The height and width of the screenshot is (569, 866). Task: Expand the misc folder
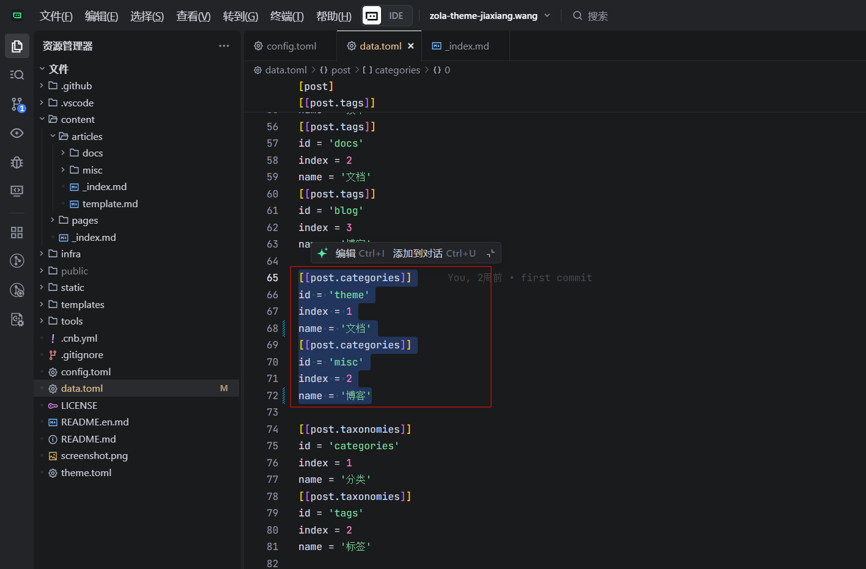136,170
